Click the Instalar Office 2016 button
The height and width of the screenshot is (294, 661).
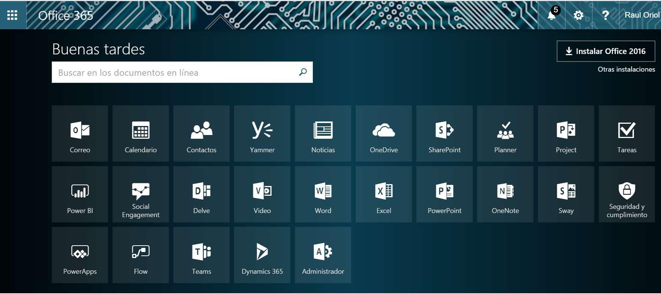(x=606, y=51)
